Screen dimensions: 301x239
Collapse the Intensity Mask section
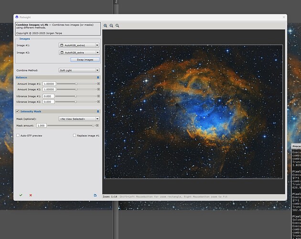point(98,111)
